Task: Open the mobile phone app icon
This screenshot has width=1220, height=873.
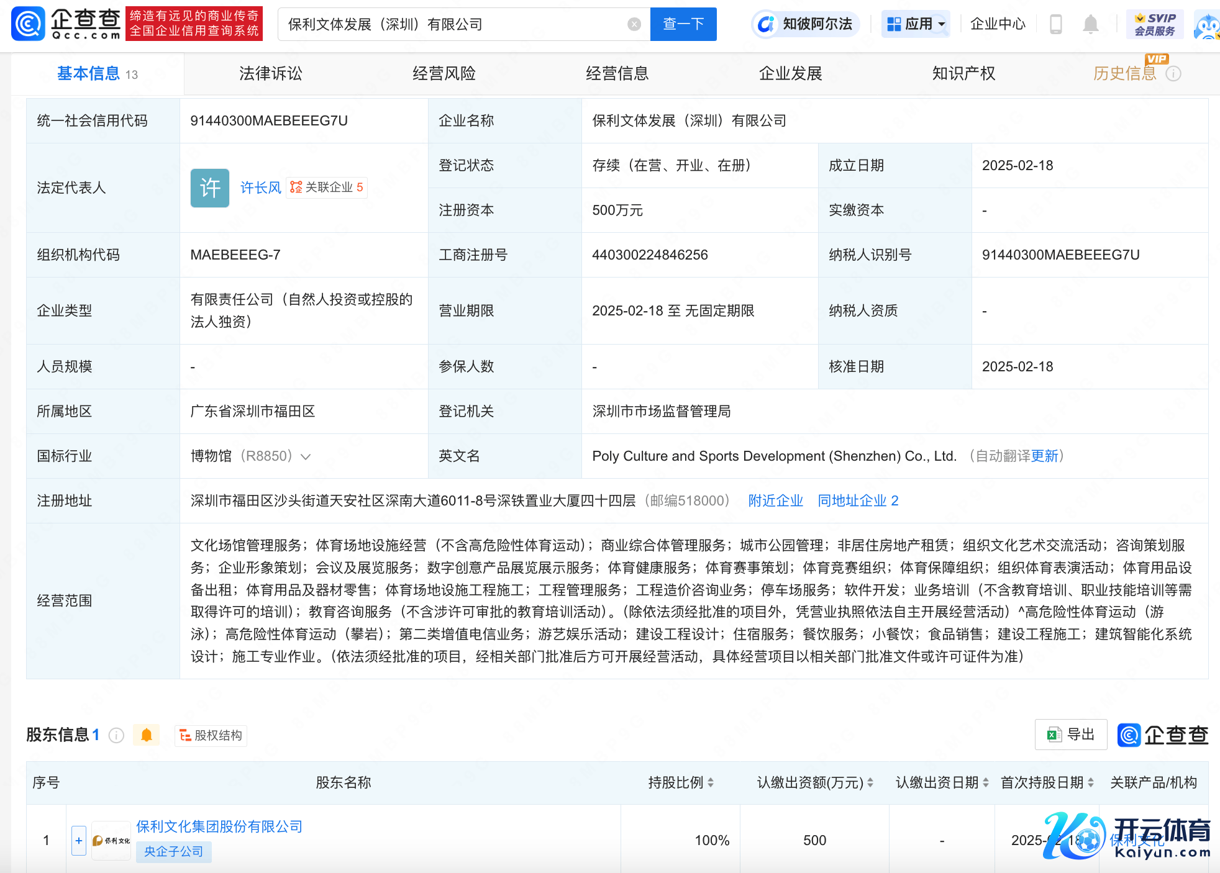Action: tap(1055, 24)
